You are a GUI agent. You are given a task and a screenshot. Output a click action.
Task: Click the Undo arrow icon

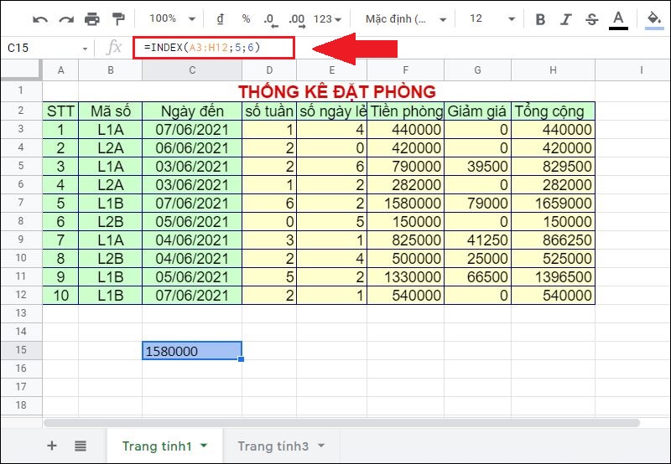(x=40, y=18)
